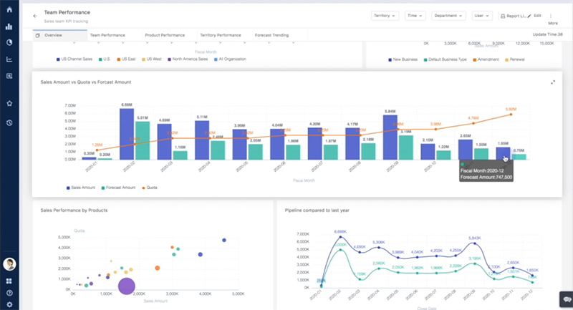The height and width of the screenshot is (310, 573).
Task: Toggle the U.S. legend item
Action: pyautogui.click(x=105, y=59)
